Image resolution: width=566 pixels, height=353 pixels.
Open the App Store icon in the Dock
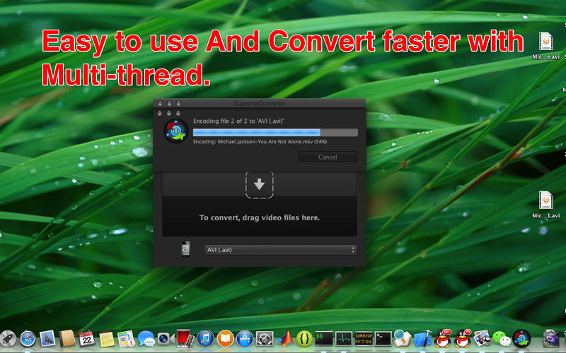click(x=245, y=339)
